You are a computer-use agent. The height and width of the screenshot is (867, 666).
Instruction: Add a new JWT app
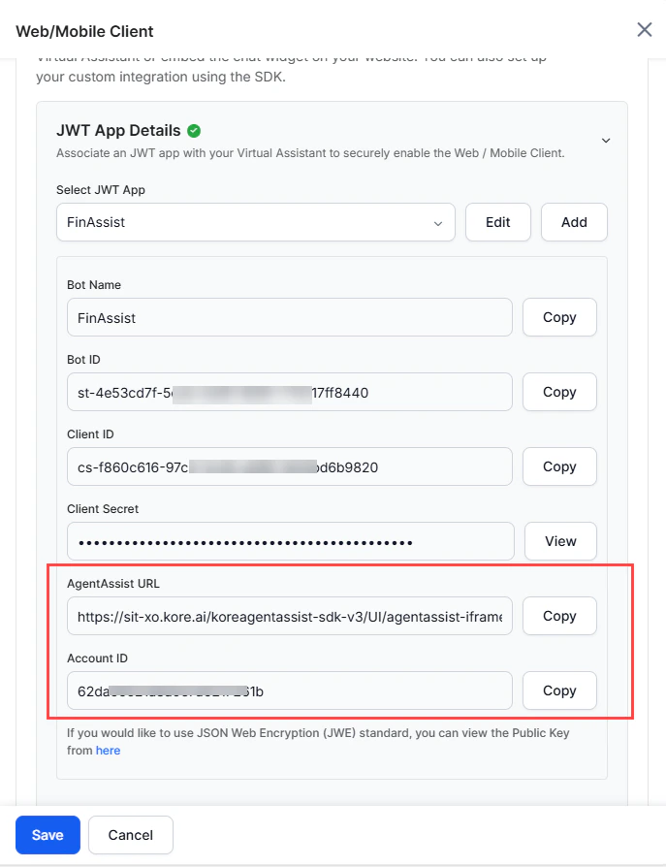(x=574, y=222)
